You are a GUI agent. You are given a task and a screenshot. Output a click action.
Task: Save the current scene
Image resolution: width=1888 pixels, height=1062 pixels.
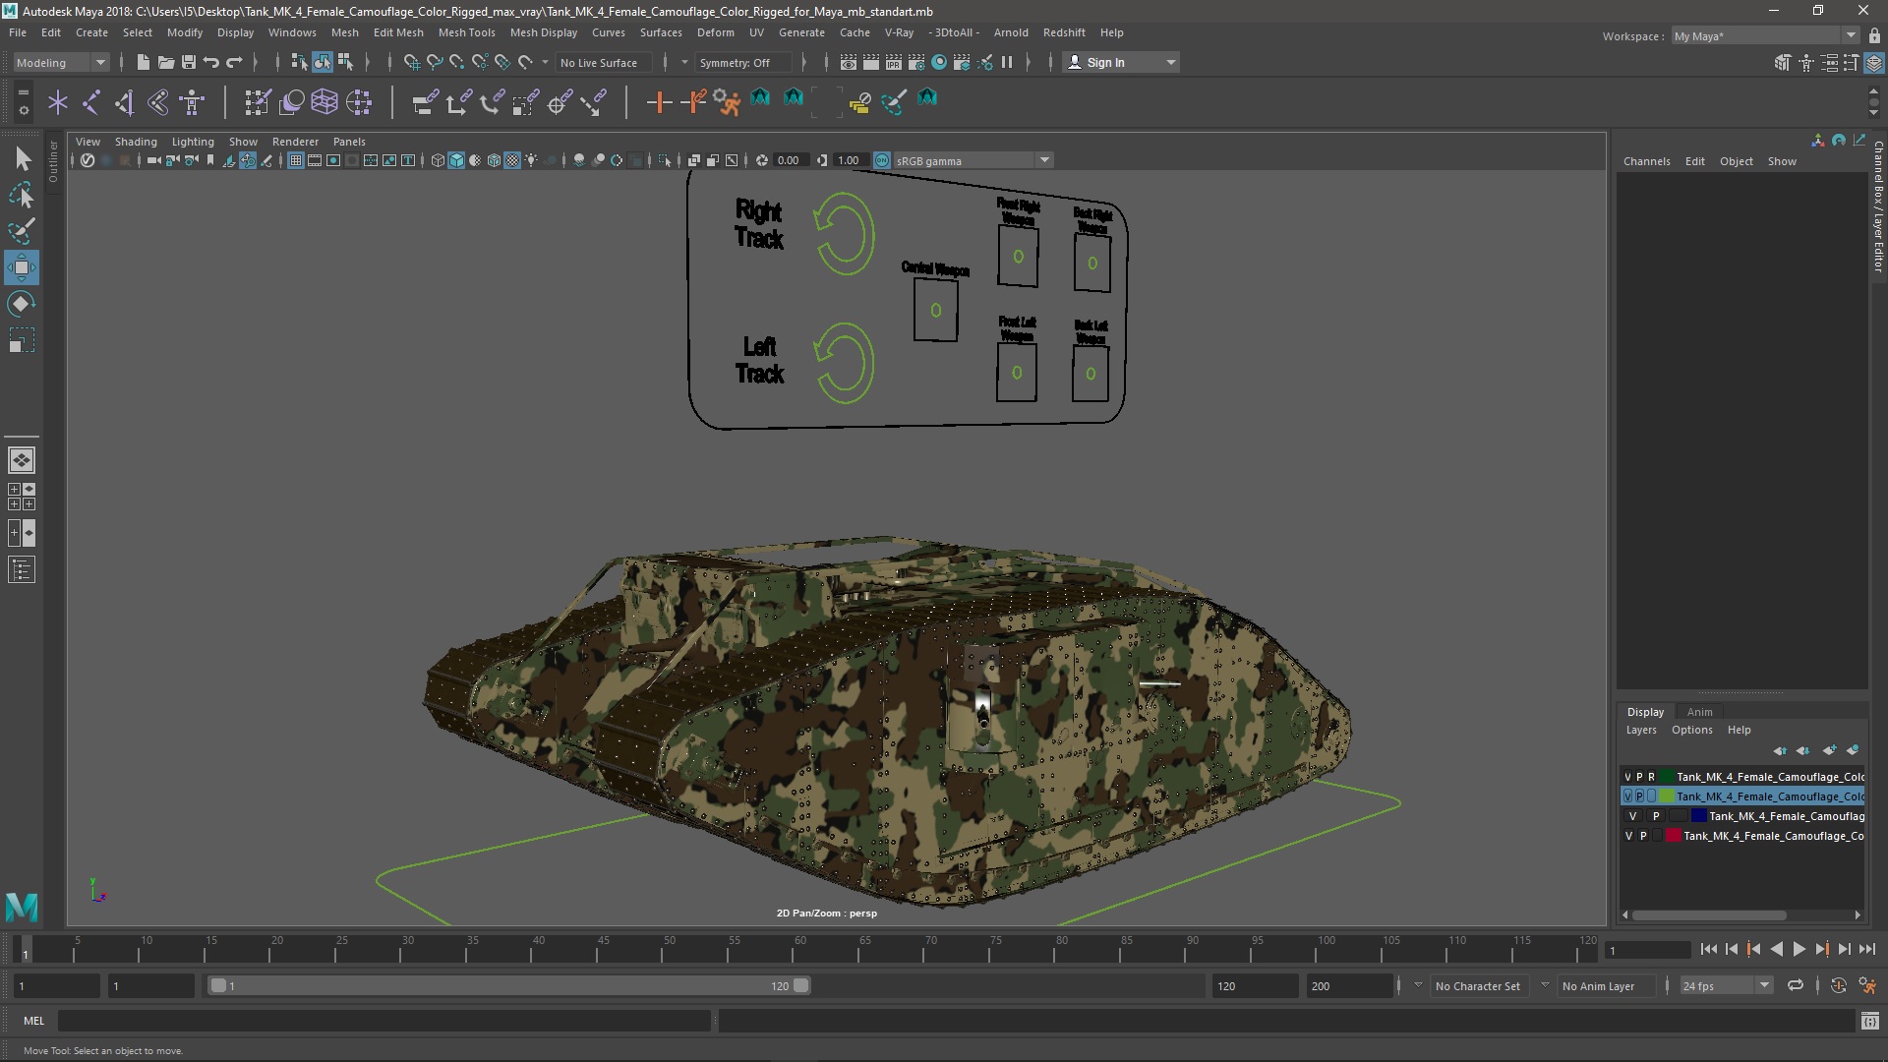tap(189, 62)
